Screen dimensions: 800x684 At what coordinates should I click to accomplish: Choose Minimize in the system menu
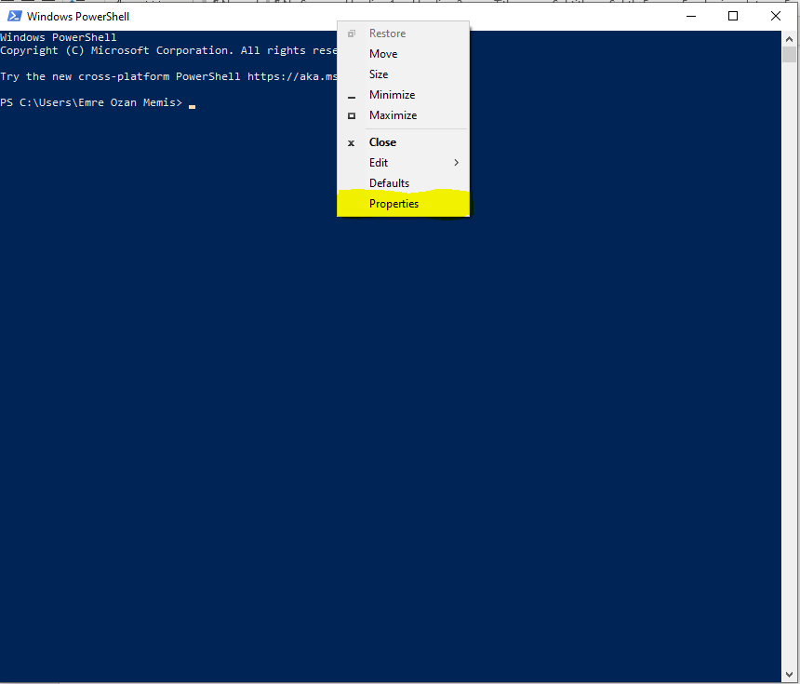pyautogui.click(x=403, y=95)
